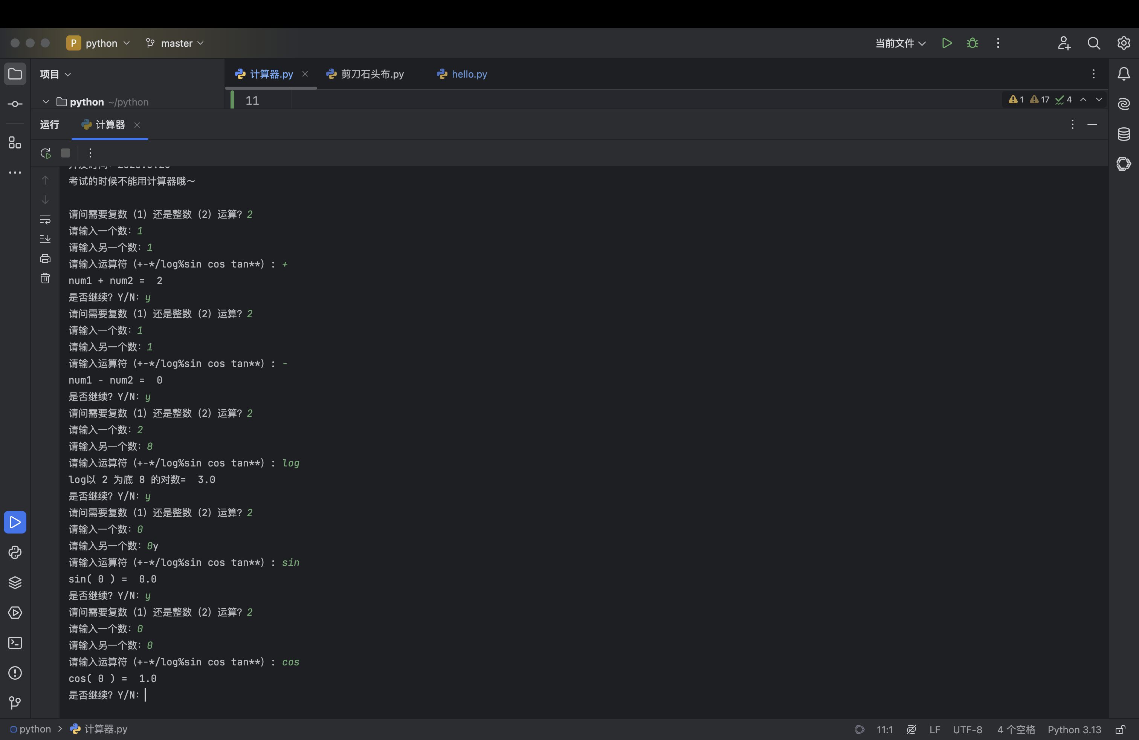
Task: Open the Terminal tool window
Action: pyautogui.click(x=15, y=643)
